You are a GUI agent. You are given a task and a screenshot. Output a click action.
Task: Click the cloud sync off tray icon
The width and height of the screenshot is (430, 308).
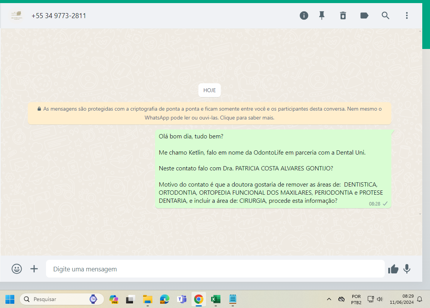point(341,299)
